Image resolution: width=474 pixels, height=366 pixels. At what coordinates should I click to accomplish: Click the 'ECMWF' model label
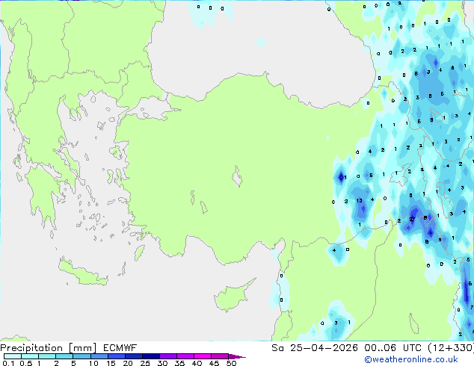click(120, 348)
